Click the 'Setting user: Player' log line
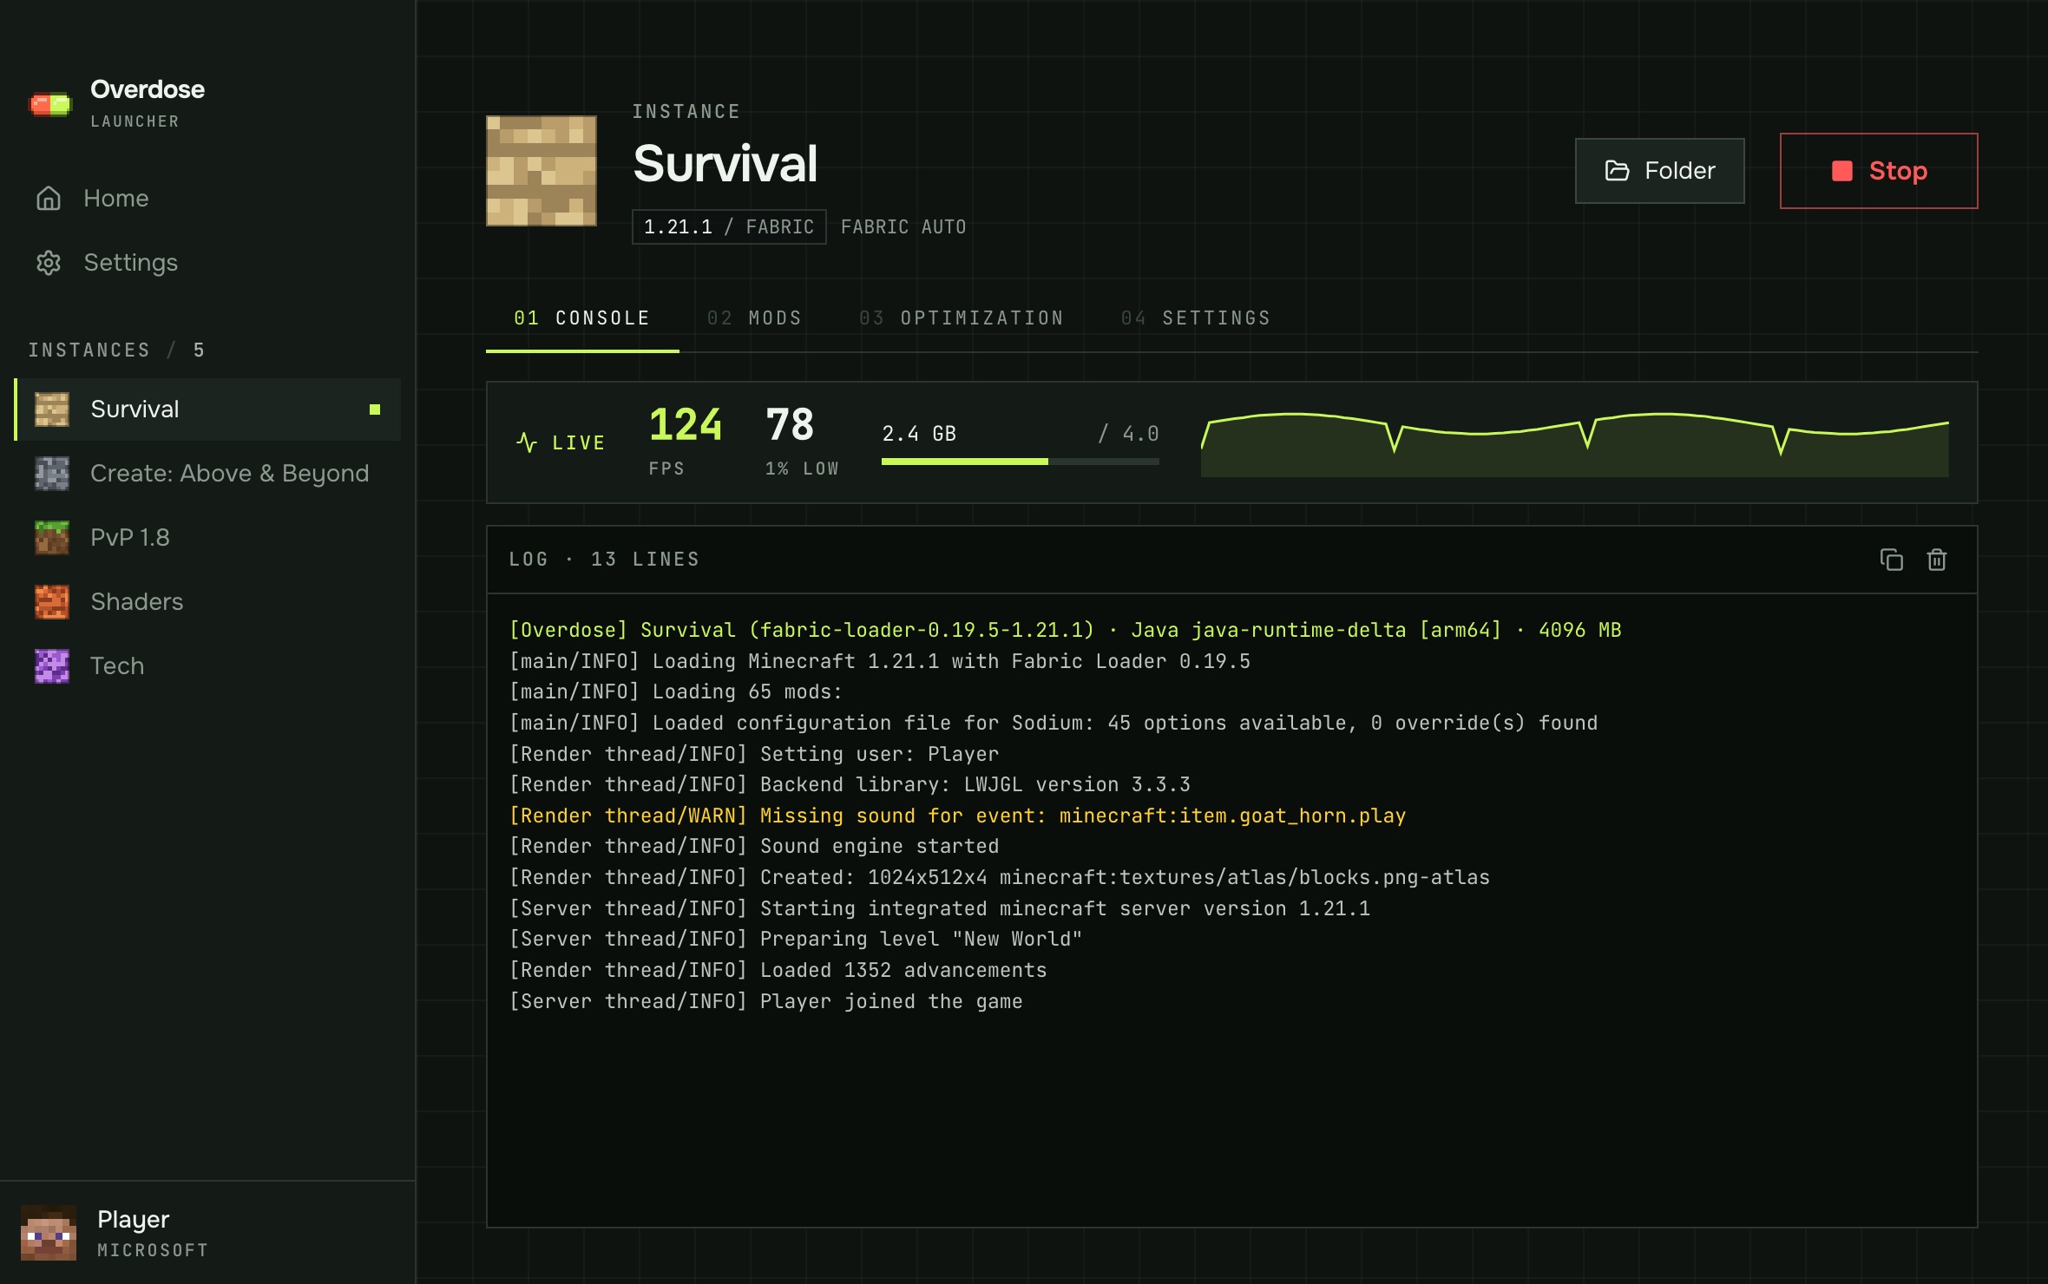Screen dimensions: 2048x1284 pos(753,755)
